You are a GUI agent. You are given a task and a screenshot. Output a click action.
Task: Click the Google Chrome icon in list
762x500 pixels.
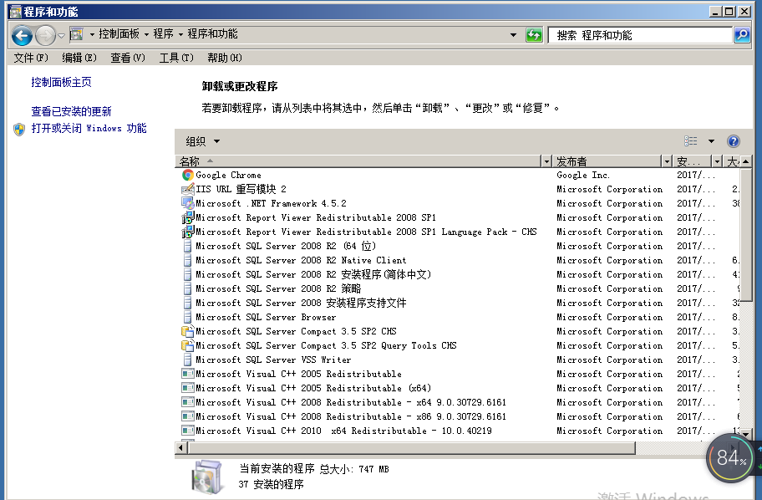coord(188,175)
